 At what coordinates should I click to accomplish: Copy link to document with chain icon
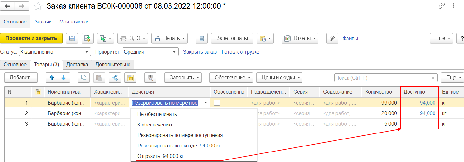point(441,6)
